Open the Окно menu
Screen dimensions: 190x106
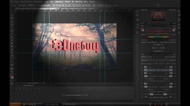[x=86, y=2]
